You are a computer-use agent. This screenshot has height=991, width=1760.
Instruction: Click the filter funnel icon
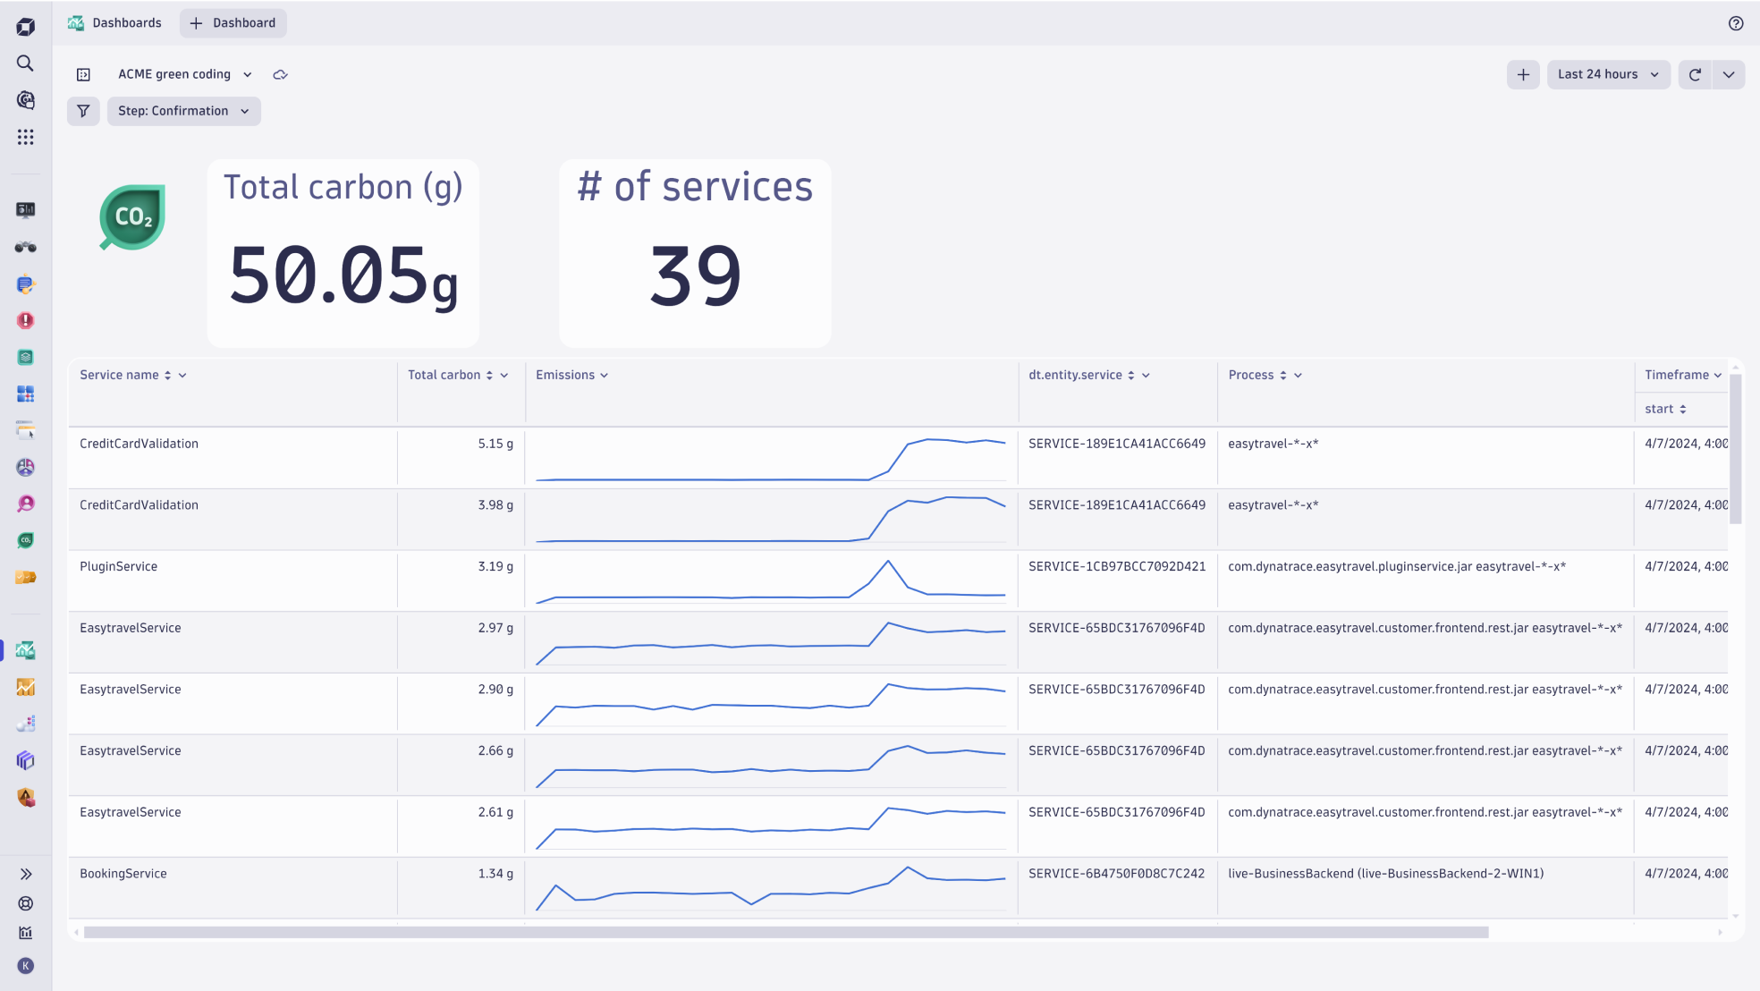[83, 111]
